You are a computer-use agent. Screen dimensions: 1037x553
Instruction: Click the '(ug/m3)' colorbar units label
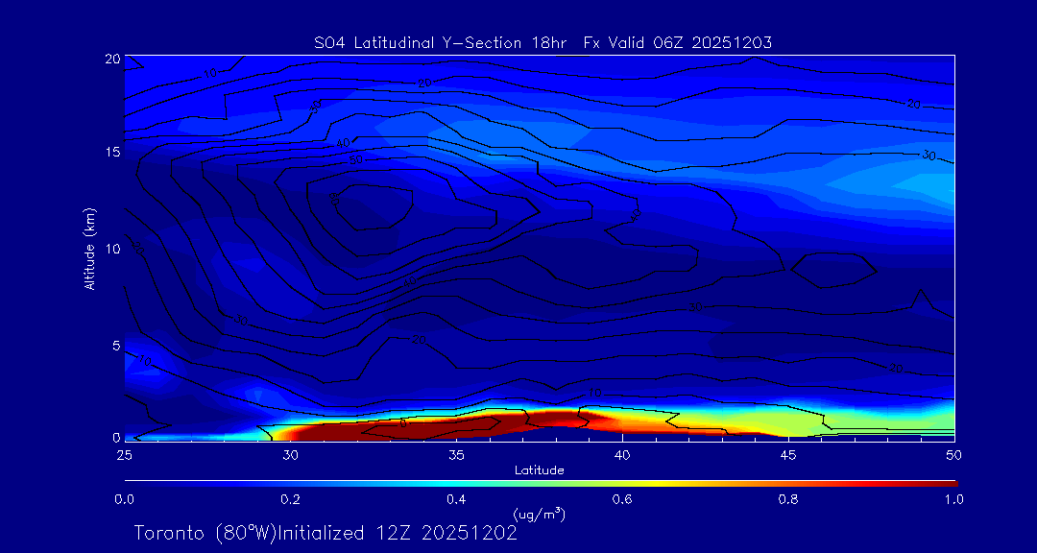(x=540, y=514)
